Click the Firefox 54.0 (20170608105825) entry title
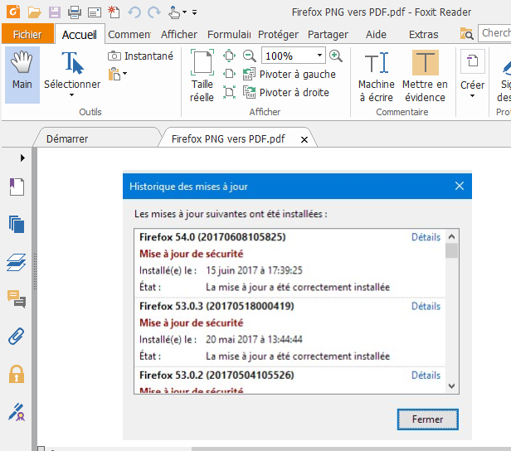The width and height of the screenshot is (511, 451). [x=212, y=237]
